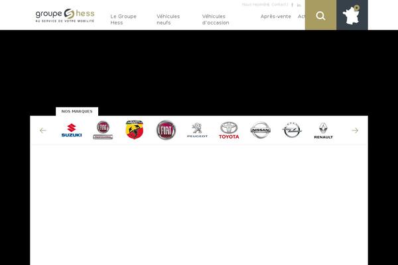Open the Après-vente menu

[x=276, y=17]
